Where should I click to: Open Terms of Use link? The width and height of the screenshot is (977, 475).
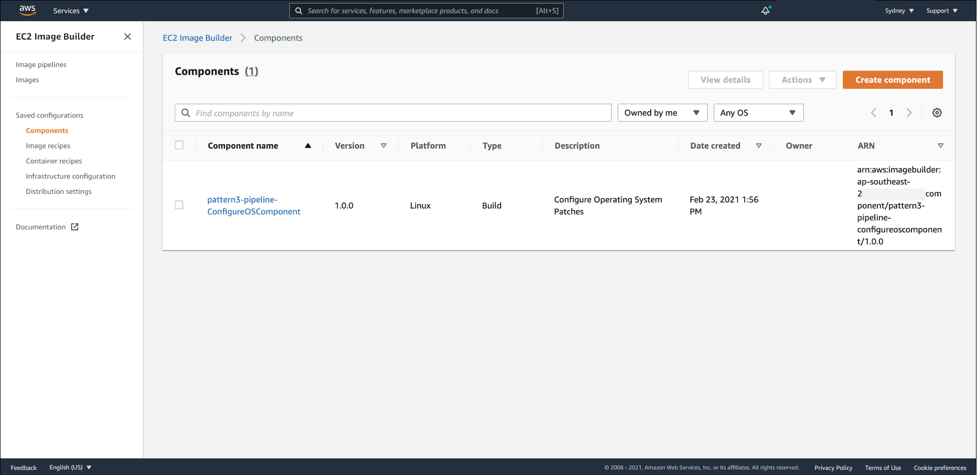(883, 468)
